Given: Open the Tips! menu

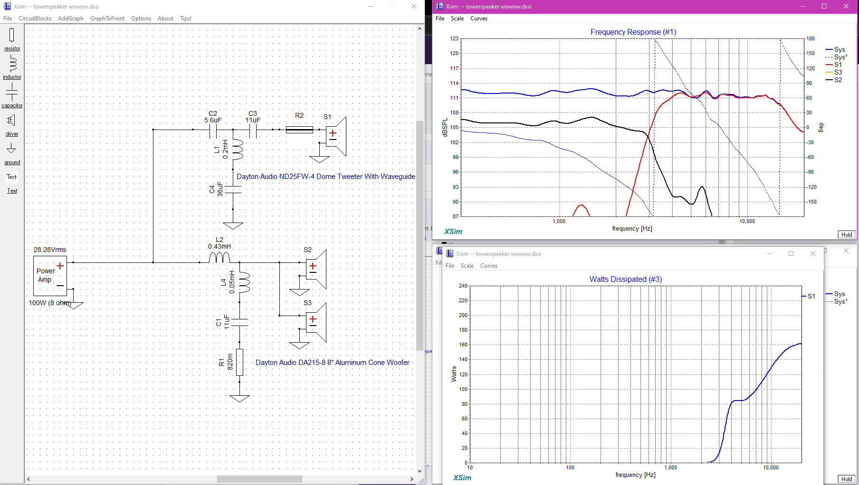Looking at the screenshot, I should pos(186,19).
